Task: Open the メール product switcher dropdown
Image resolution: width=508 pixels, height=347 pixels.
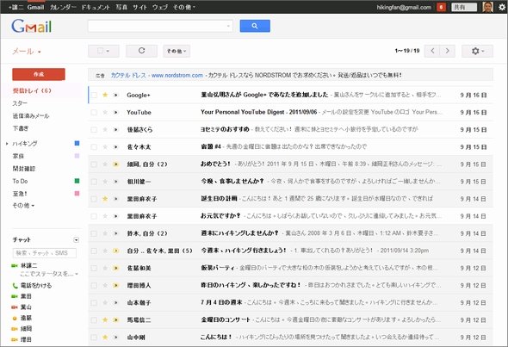Action: [x=27, y=52]
